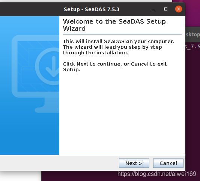The image size is (200, 181).
Task: Click the blog.csdn.net/aiwei169 watermark link
Action: click(x=157, y=174)
